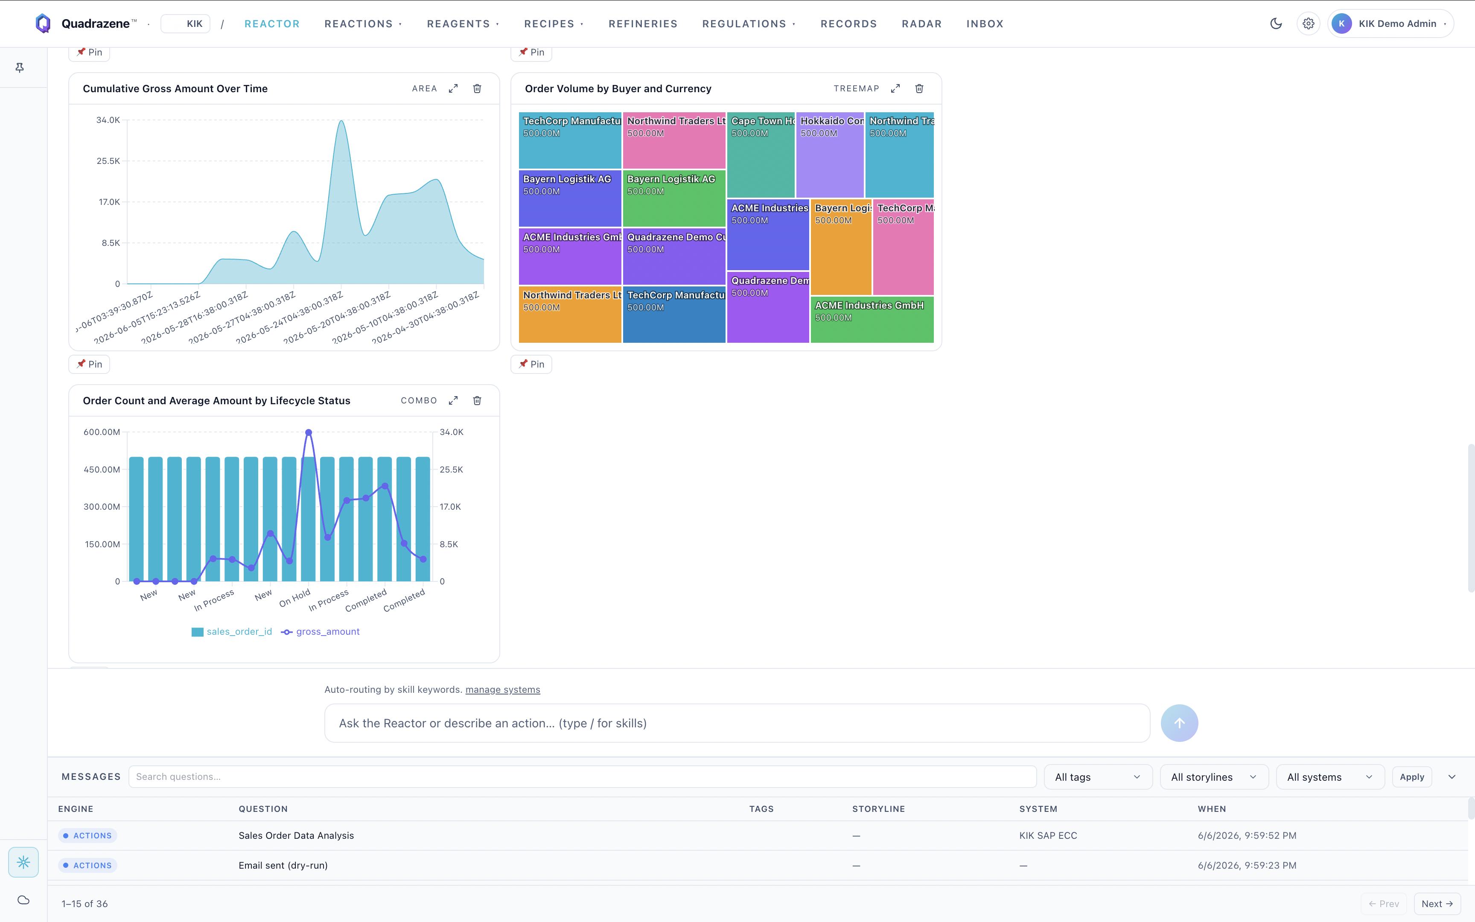Screen dimensions: 1475x922
Task: Toggle sales_order_id series in legend
Action: coord(232,632)
